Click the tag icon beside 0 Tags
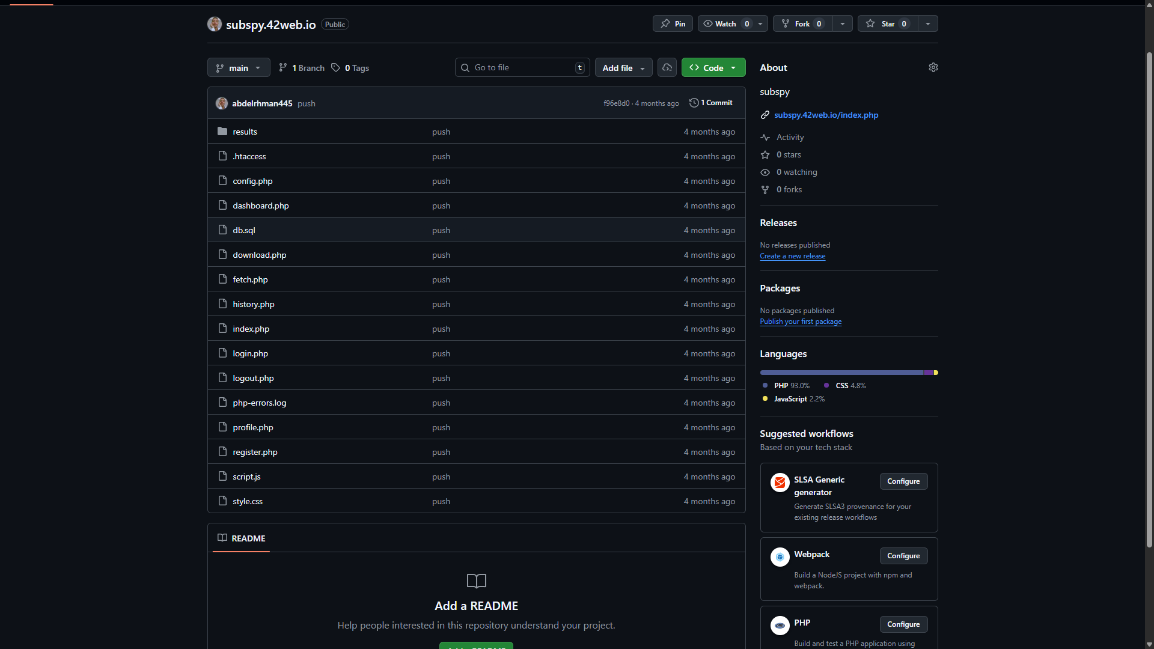 (336, 67)
